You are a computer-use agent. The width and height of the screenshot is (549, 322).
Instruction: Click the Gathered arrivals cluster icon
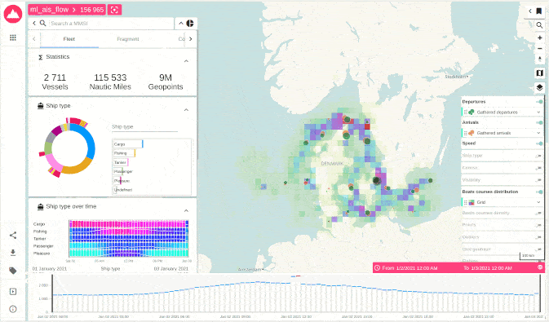click(472, 133)
